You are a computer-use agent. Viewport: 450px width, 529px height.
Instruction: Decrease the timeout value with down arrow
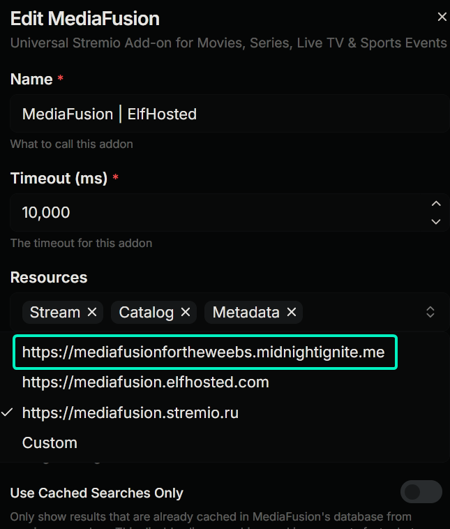point(436,221)
